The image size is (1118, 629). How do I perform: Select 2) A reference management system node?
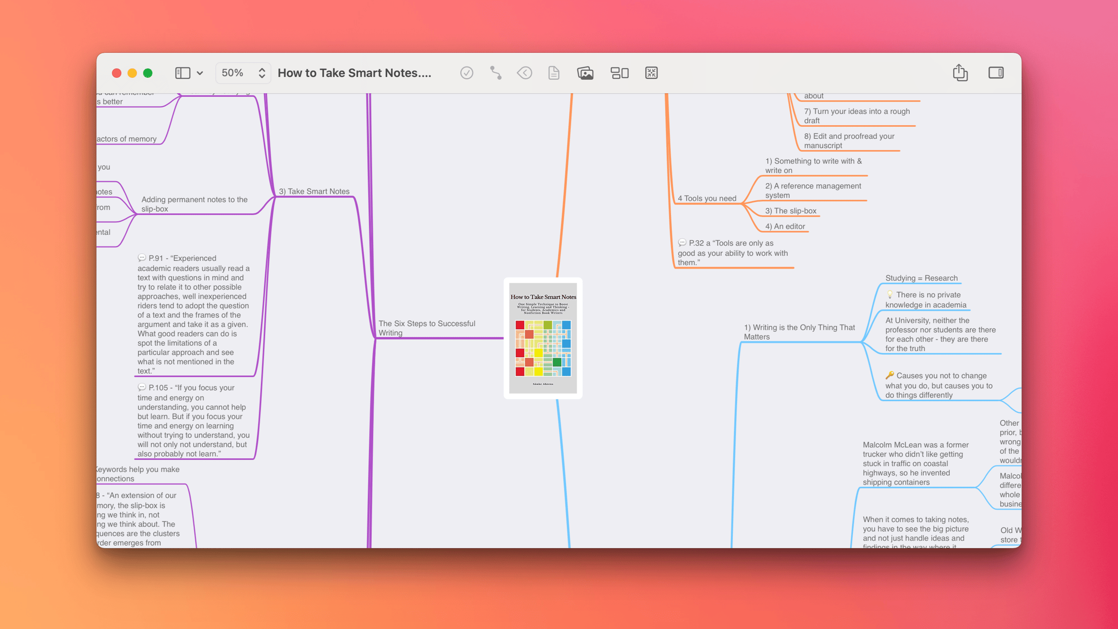click(813, 191)
